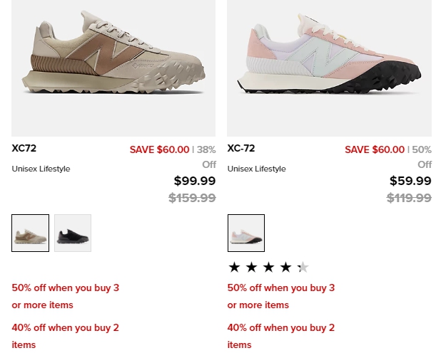Select the beige color swatch for XC72
This screenshot has height=353, width=436.
(30, 233)
